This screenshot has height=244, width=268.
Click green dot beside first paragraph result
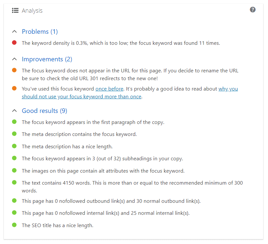14,122
